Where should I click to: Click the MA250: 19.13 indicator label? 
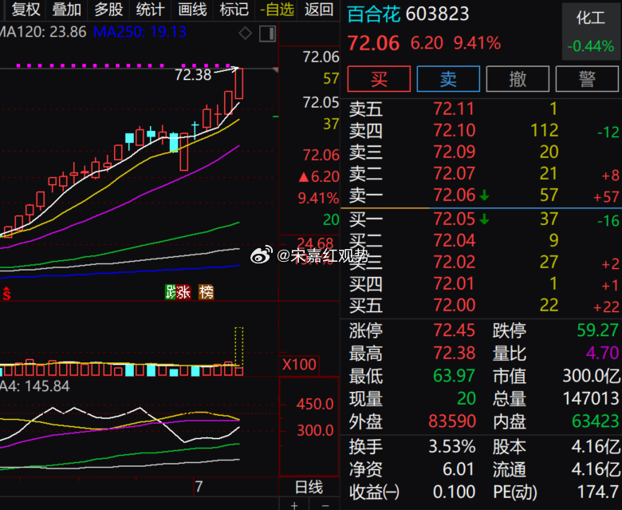140,32
